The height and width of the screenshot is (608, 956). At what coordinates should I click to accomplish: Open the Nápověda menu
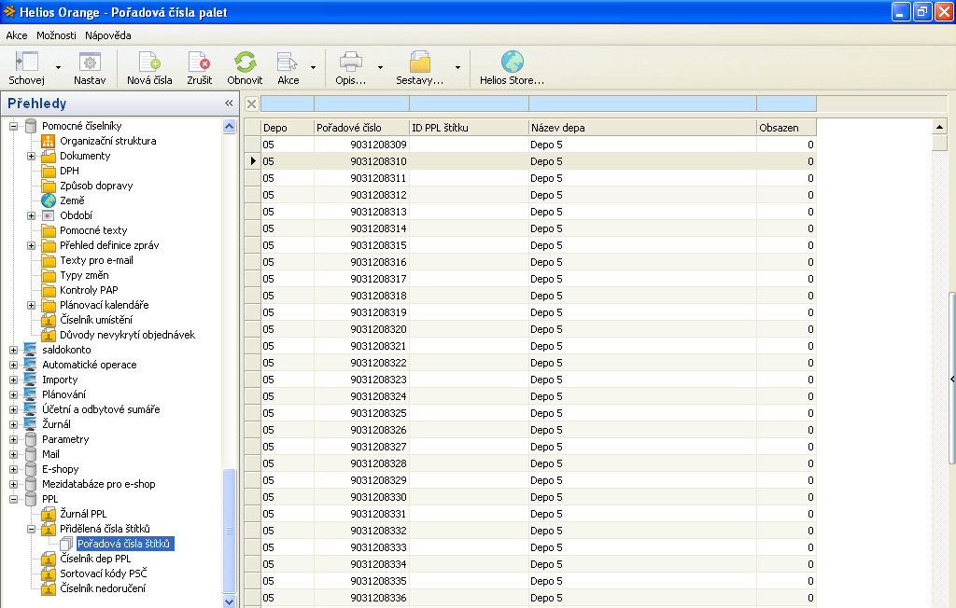pos(108,35)
